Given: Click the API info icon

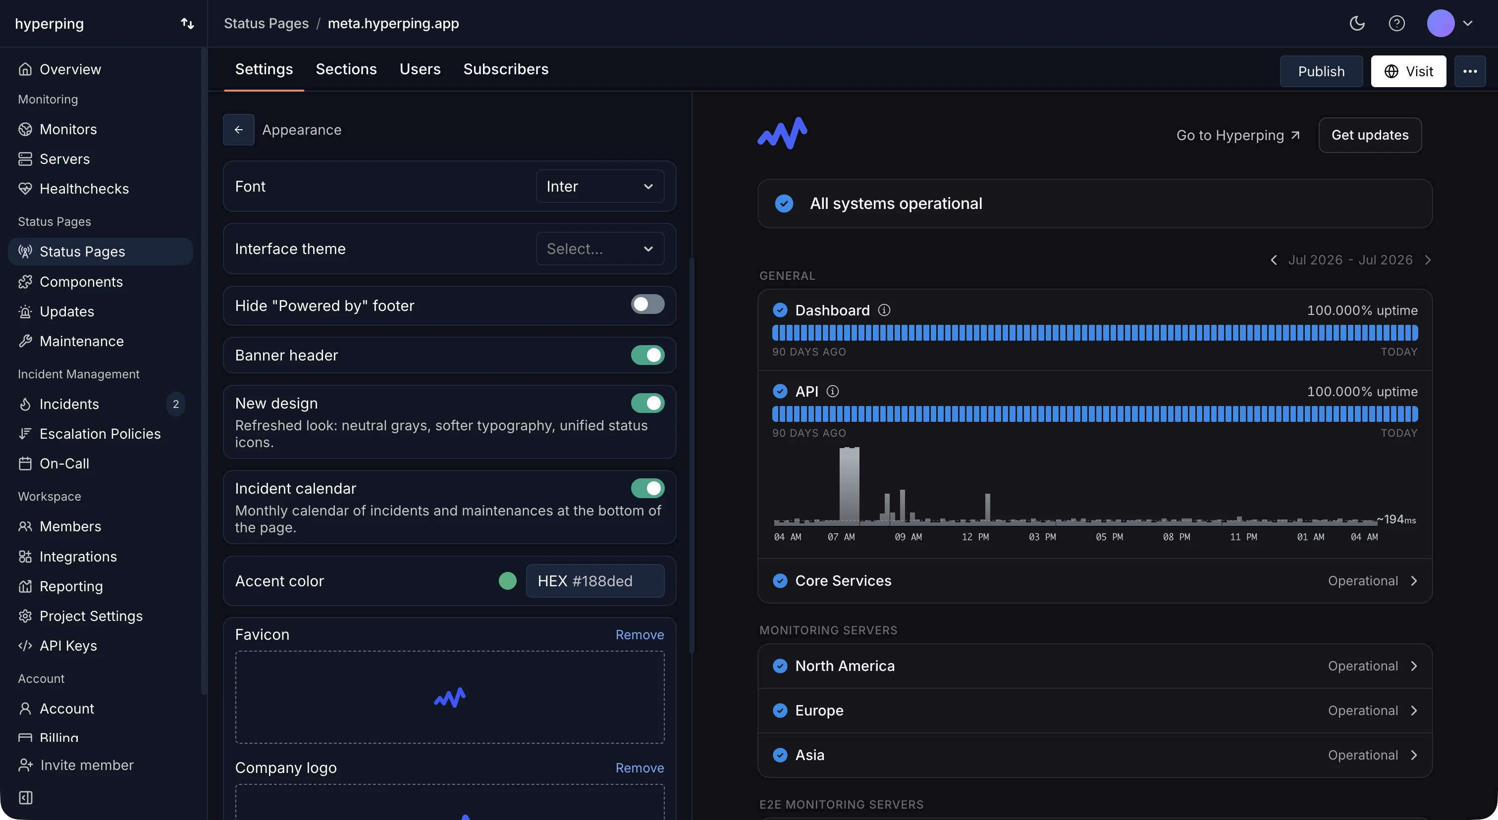Looking at the screenshot, I should [x=833, y=391].
